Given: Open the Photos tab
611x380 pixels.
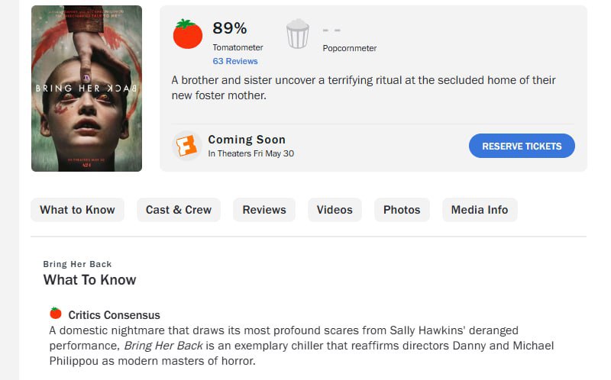Looking at the screenshot, I should click(x=402, y=210).
